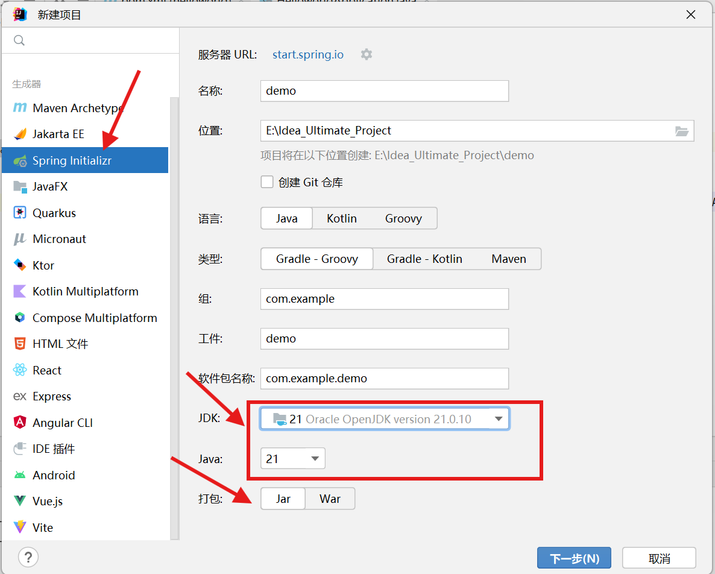Click the 取消 button
The image size is (715, 574).
(x=659, y=558)
